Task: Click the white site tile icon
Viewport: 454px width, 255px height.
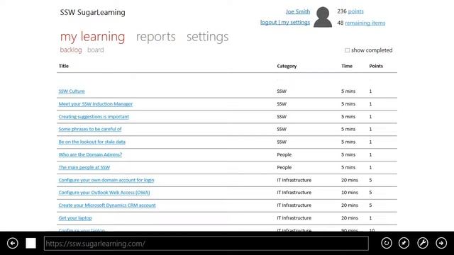Action: coord(31,243)
